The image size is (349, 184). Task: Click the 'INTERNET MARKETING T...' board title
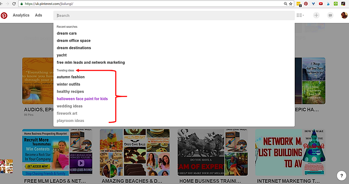tap(288, 181)
